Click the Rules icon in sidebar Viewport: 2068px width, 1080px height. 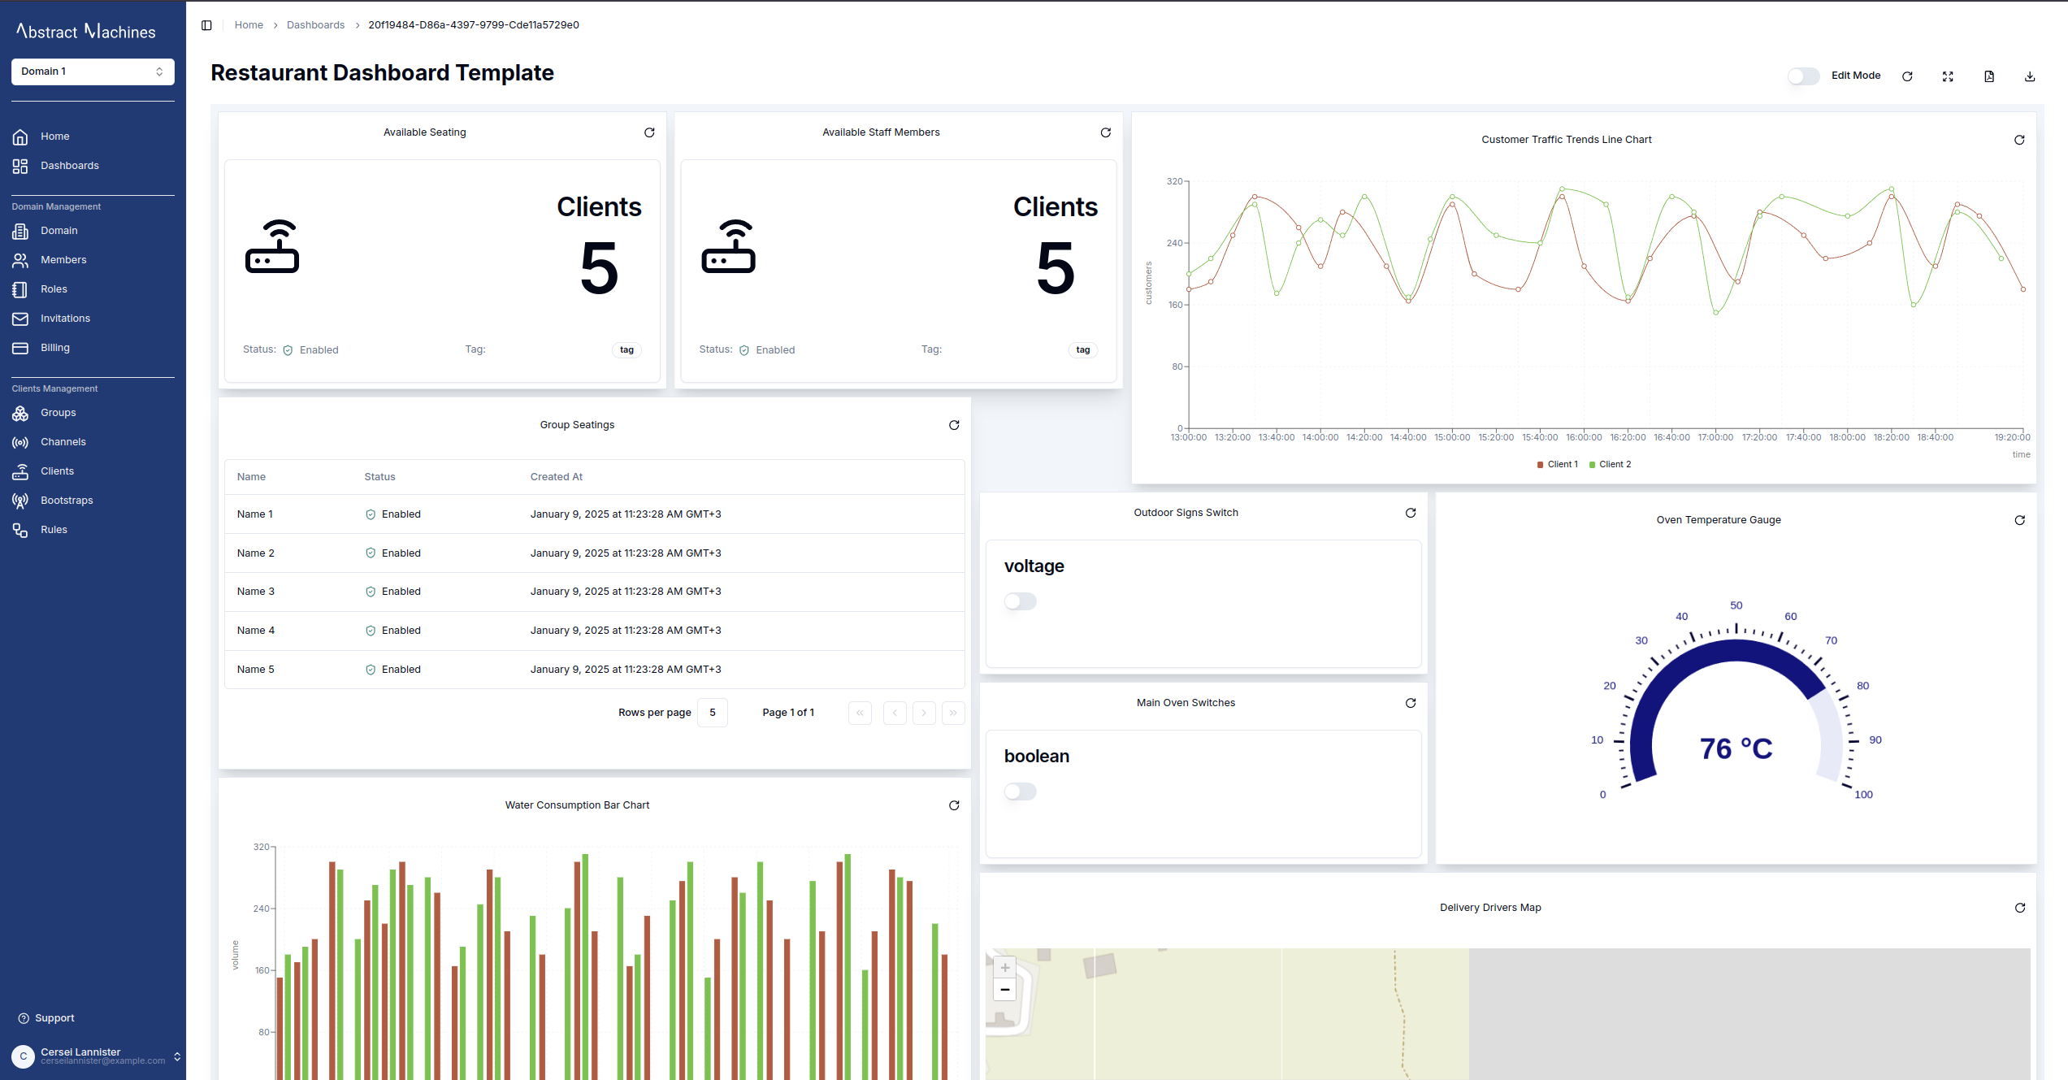(20, 527)
